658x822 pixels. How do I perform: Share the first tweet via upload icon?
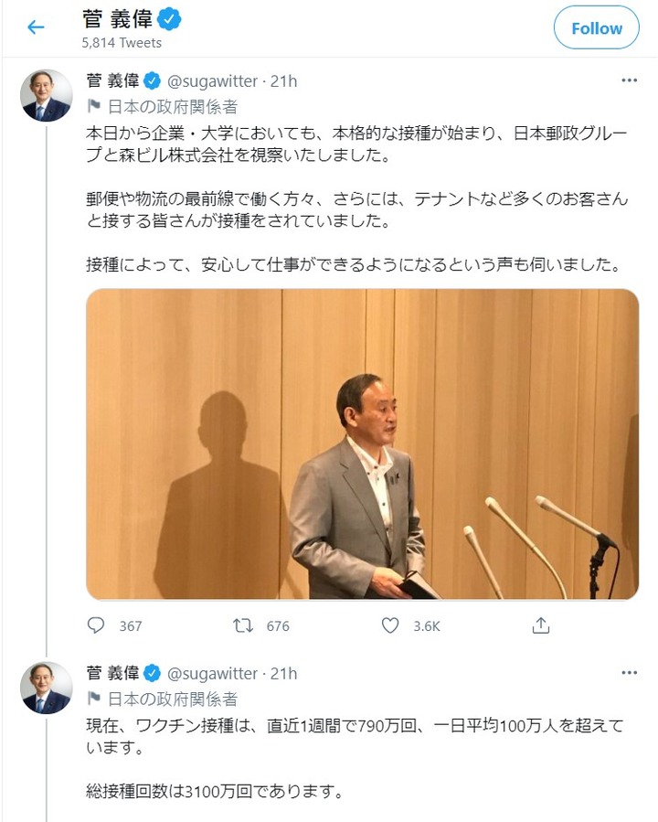coord(541,625)
